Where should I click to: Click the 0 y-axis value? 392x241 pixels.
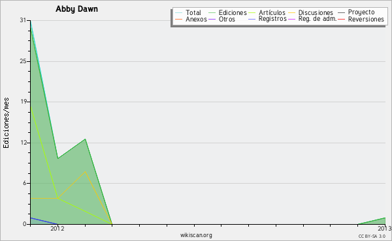25,224
